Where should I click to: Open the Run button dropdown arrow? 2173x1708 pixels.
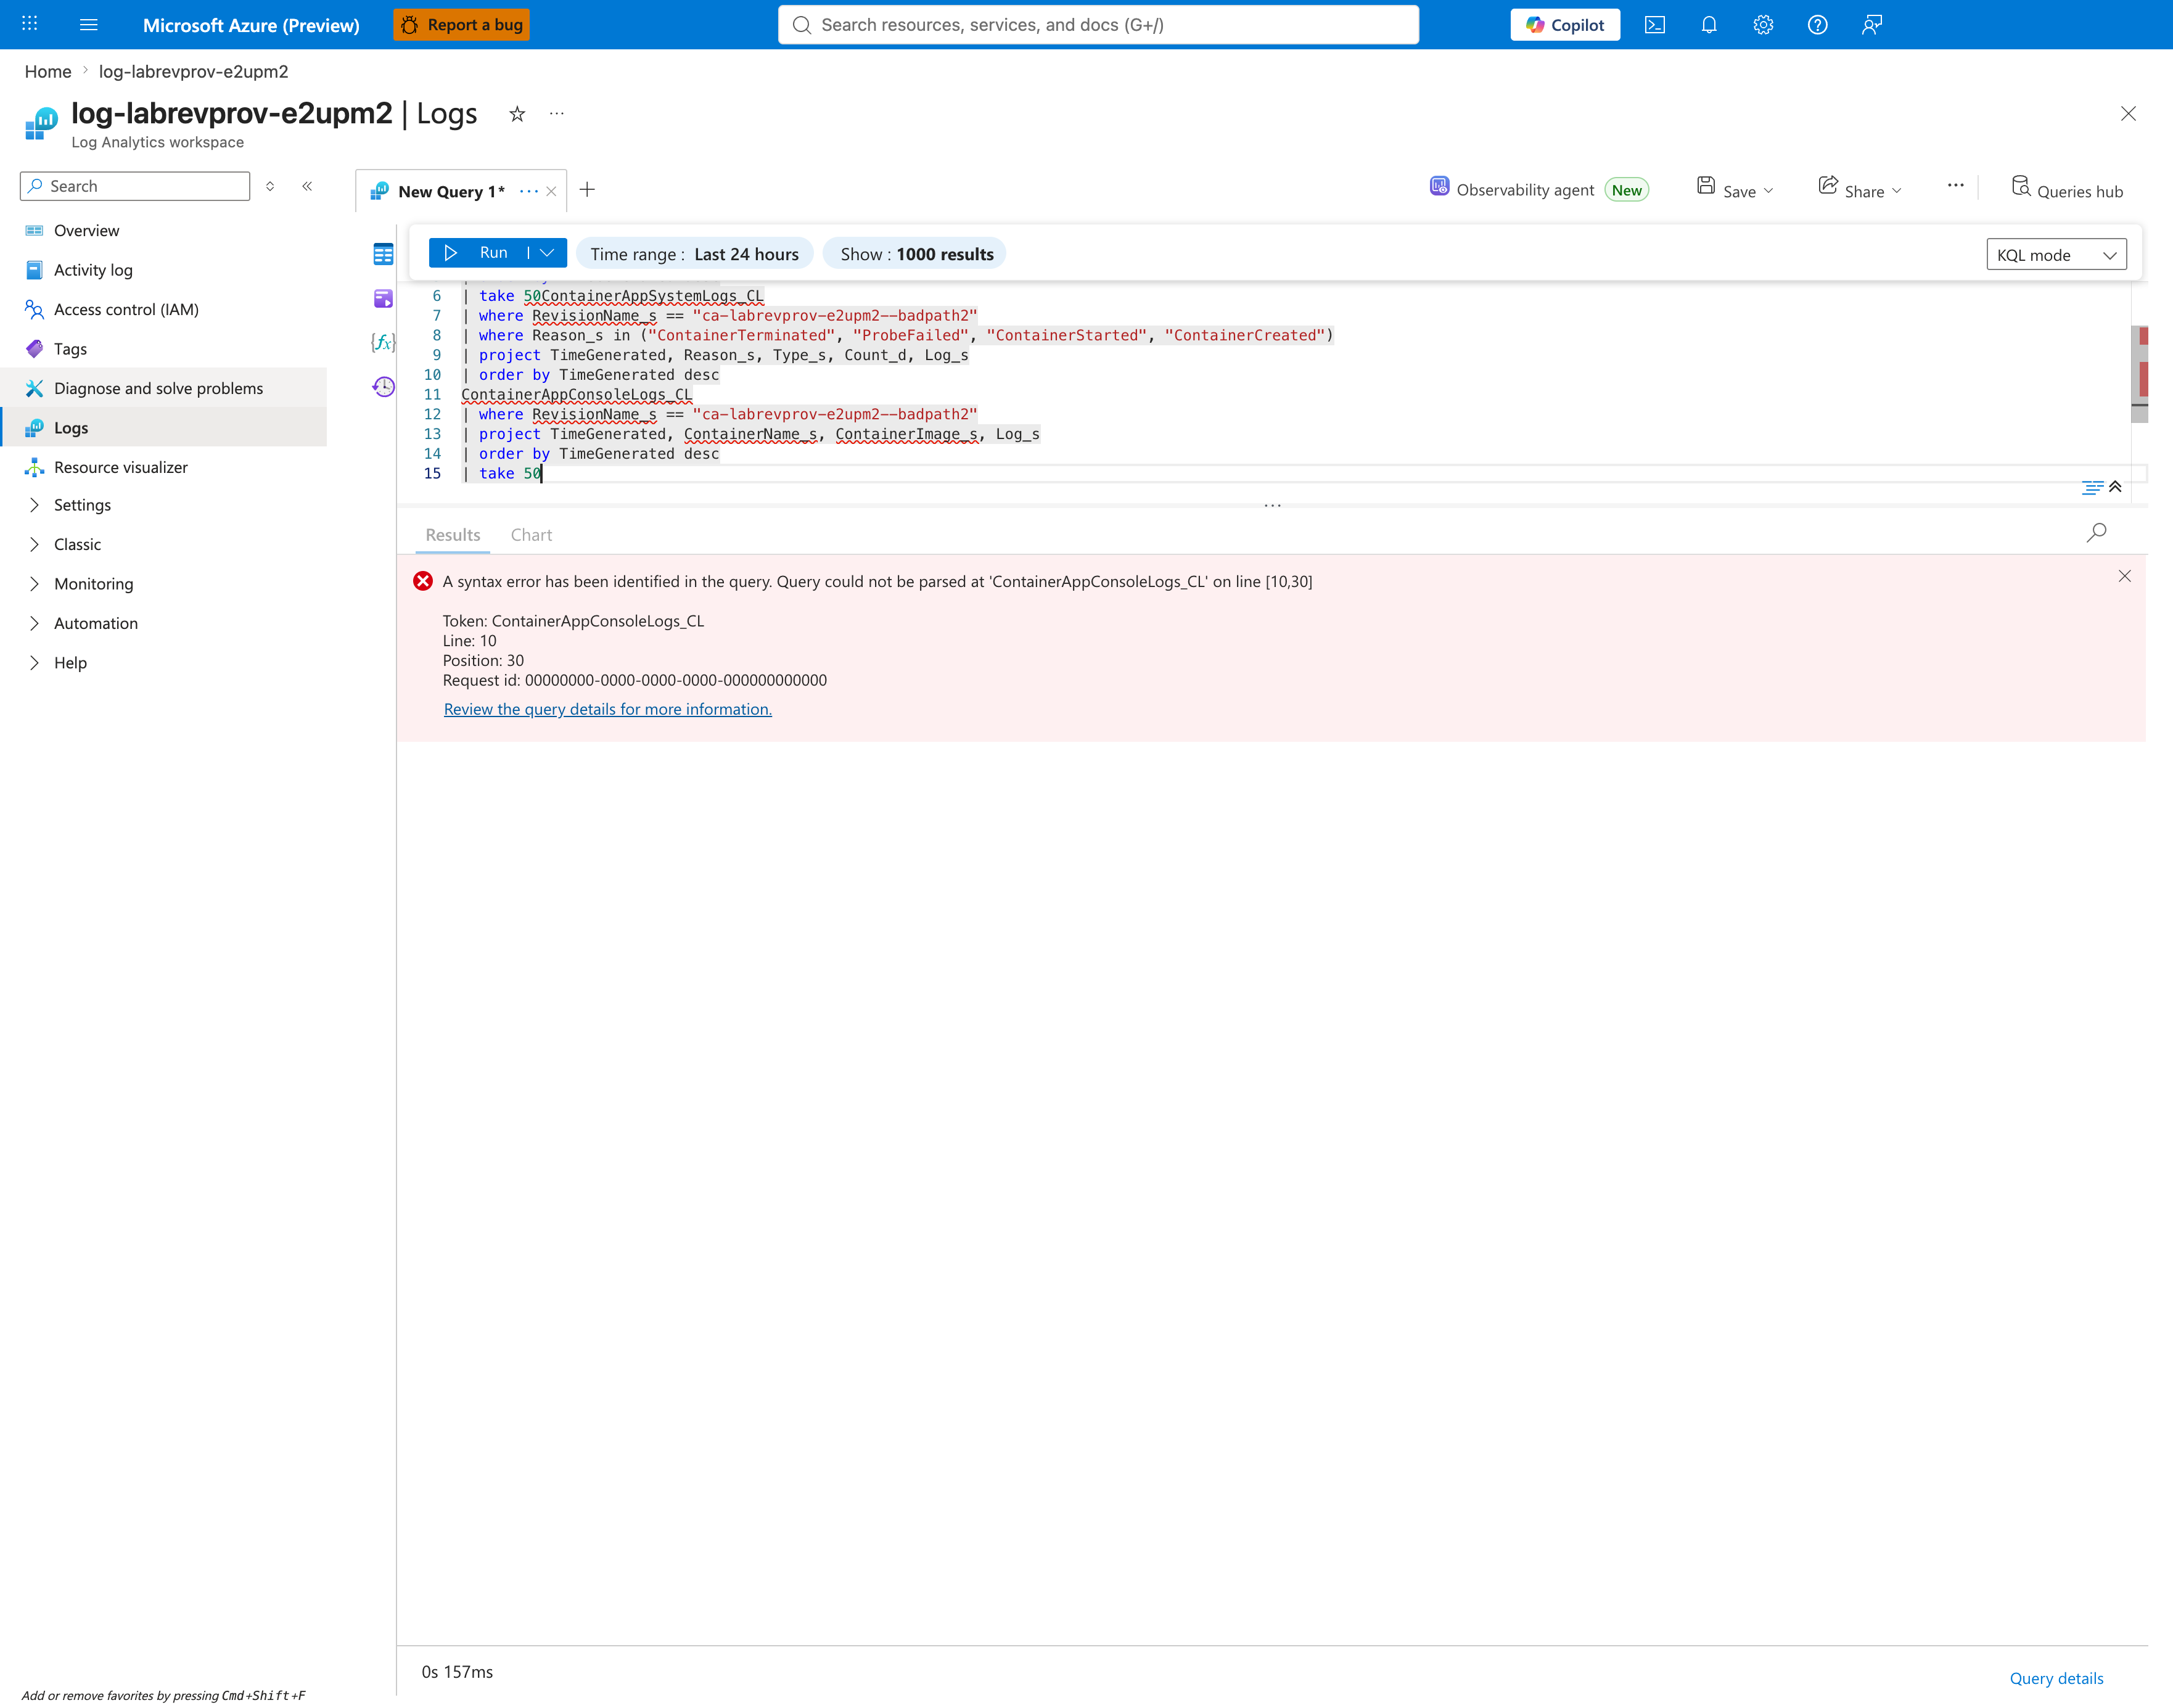point(547,253)
